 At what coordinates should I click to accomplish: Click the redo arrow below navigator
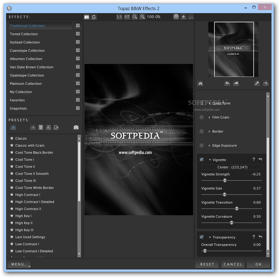click(x=236, y=83)
